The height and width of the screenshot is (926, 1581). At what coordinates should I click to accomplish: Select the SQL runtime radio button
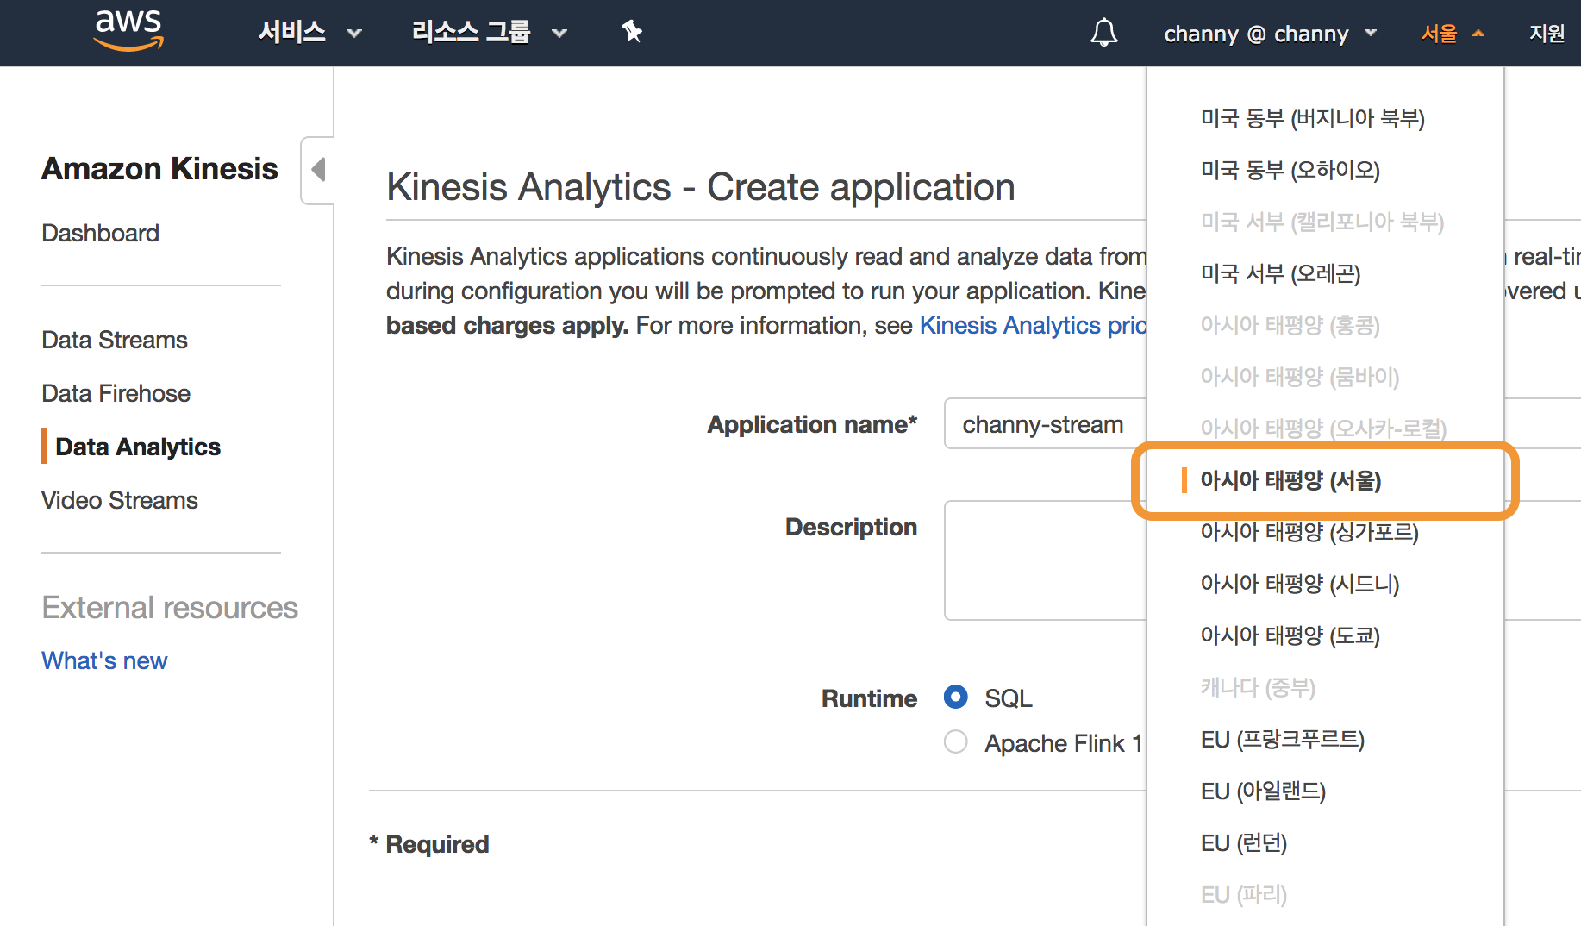pyautogui.click(x=955, y=697)
